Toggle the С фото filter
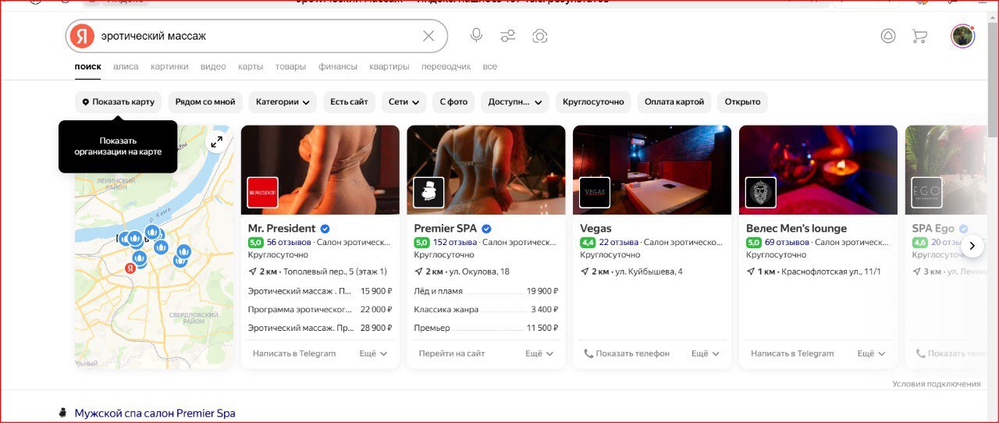The height and width of the screenshot is (423, 999). (x=453, y=101)
